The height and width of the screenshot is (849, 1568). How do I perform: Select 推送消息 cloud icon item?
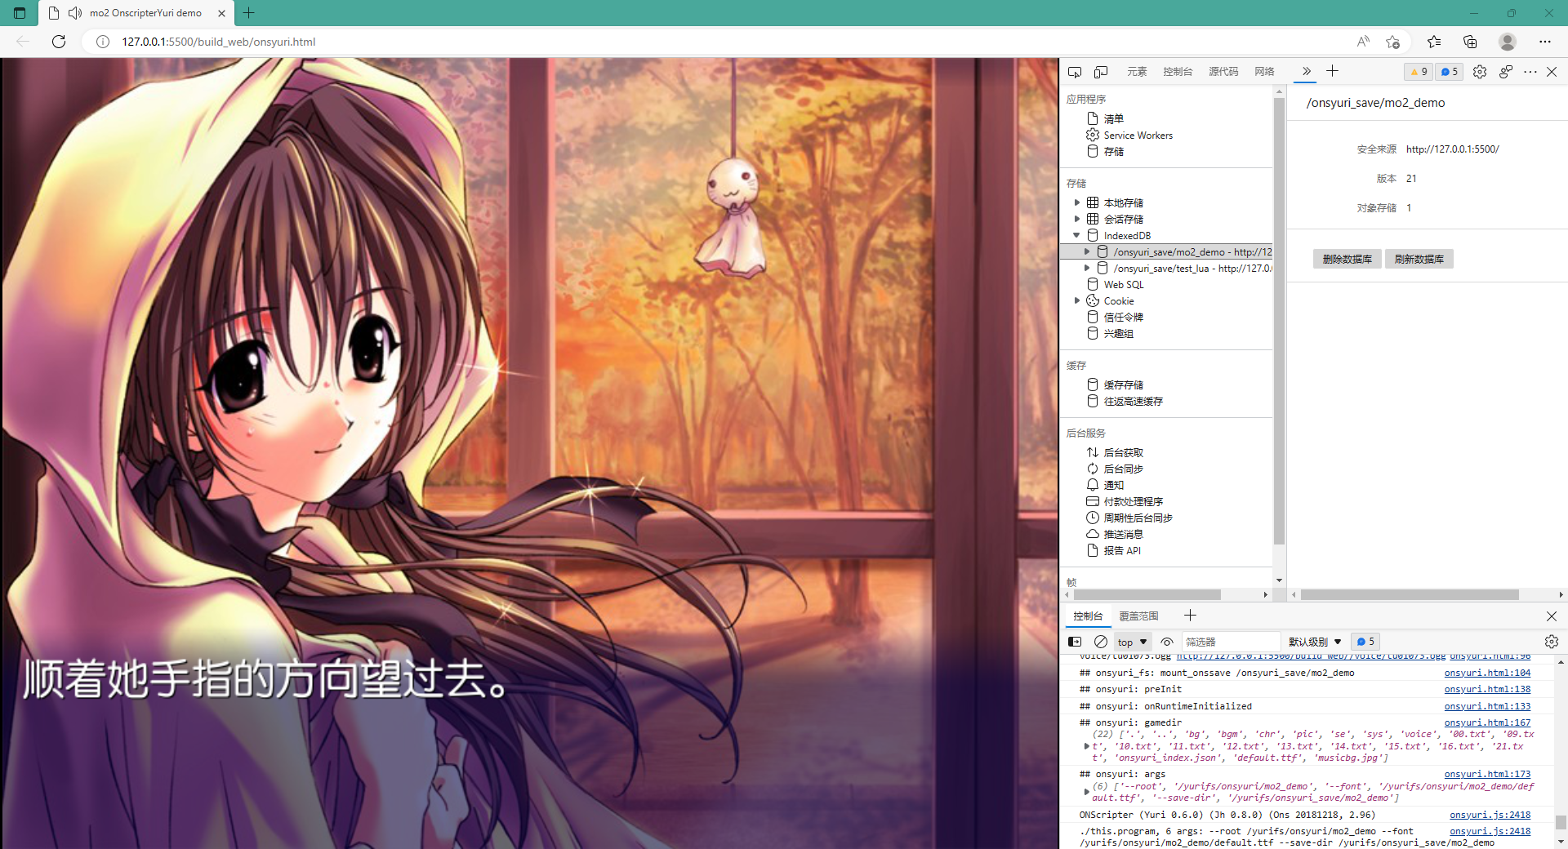pyautogui.click(x=1093, y=534)
